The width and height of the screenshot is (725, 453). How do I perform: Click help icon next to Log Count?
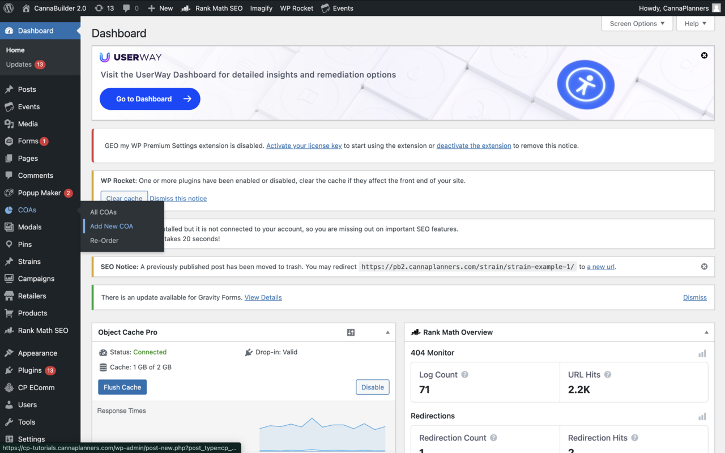pos(464,375)
